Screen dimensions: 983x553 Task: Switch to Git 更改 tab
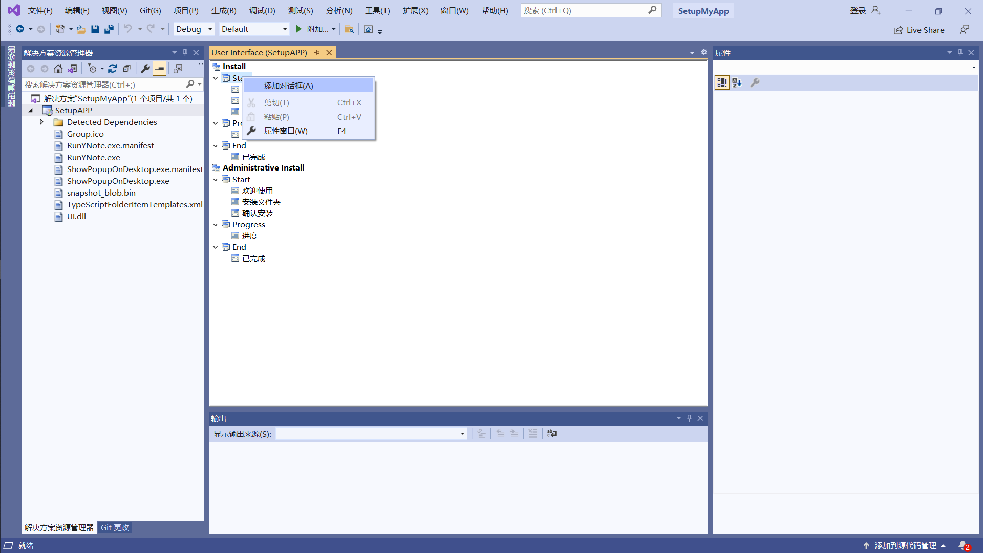(x=115, y=527)
